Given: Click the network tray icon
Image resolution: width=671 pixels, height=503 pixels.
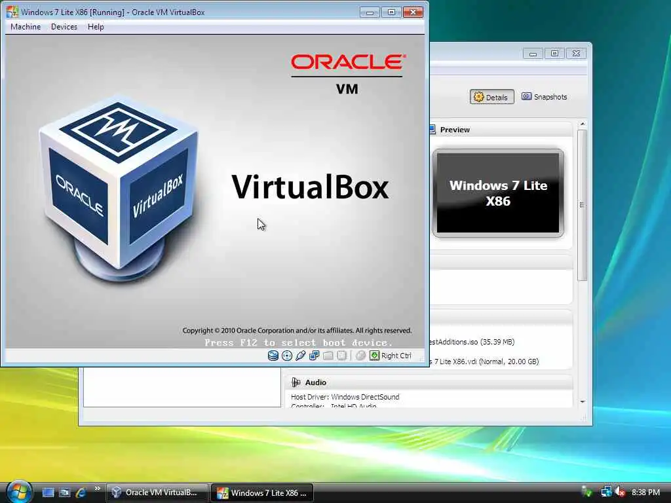Looking at the screenshot, I should click(606, 492).
